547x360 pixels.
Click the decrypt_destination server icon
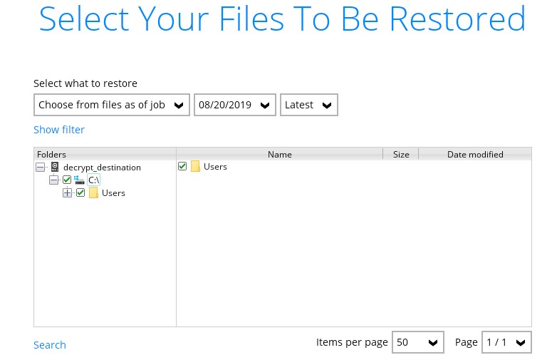coord(55,167)
